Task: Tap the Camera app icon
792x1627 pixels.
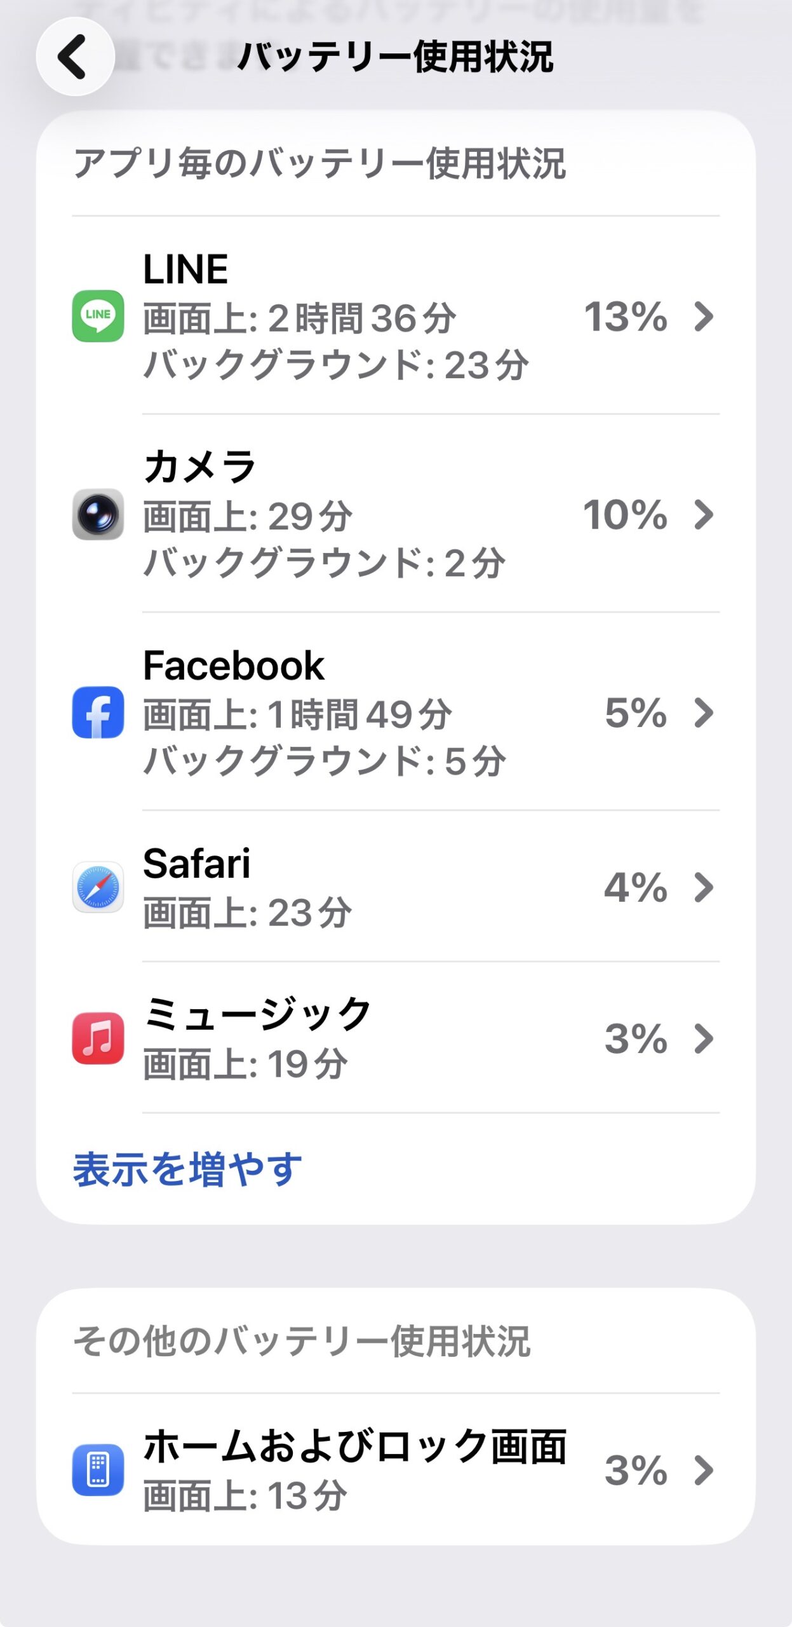Action: point(98,514)
